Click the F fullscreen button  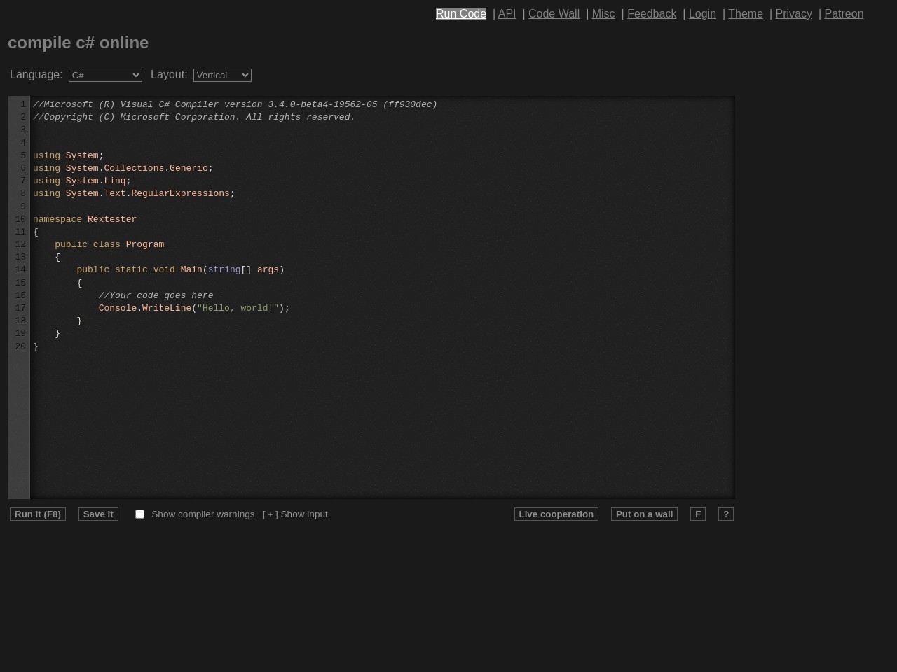point(697,514)
